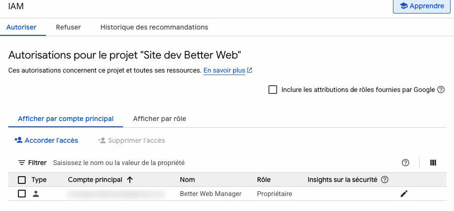Image resolution: width=454 pixels, height=211 pixels.
Task: Click the help icon beside Insights sur la sécurité
Action: [385, 180]
